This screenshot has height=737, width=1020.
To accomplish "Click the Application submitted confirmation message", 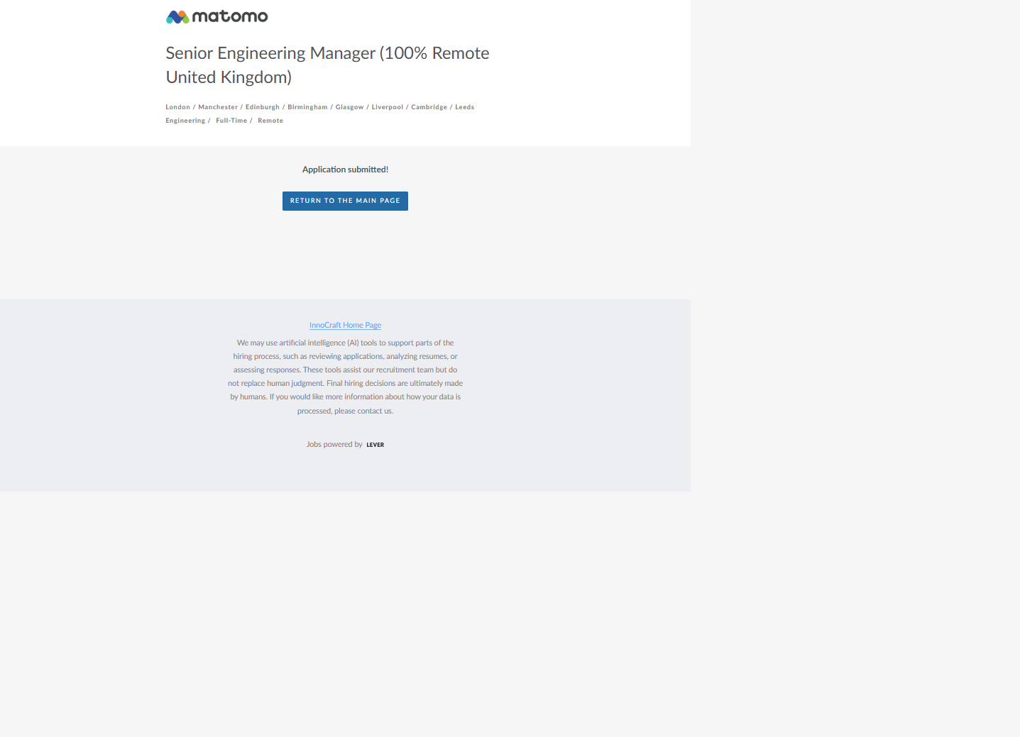I will tap(345, 170).
